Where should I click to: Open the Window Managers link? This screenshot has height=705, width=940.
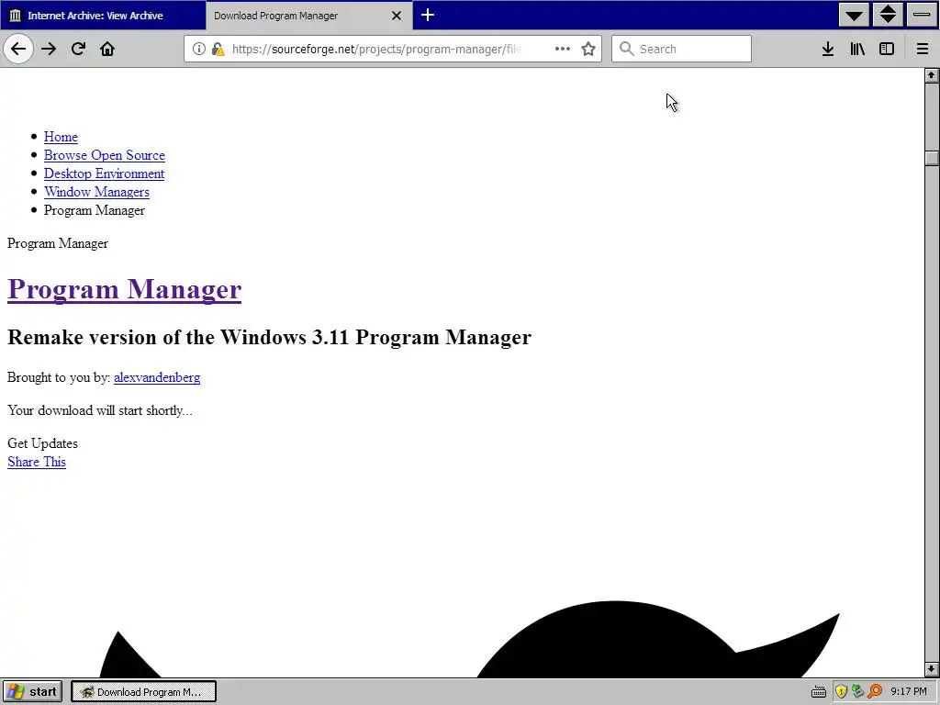[96, 192]
